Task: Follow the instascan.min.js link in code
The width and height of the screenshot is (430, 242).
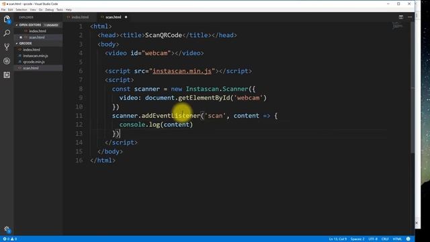Action: tap(182, 71)
